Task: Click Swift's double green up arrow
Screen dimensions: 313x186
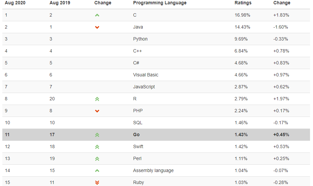Action: [97, 147]
